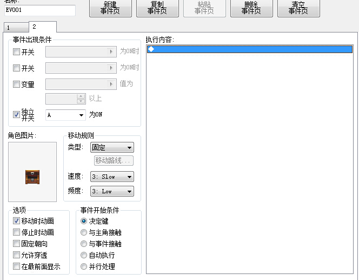Open the 变量 selector next to 值为

81,84
